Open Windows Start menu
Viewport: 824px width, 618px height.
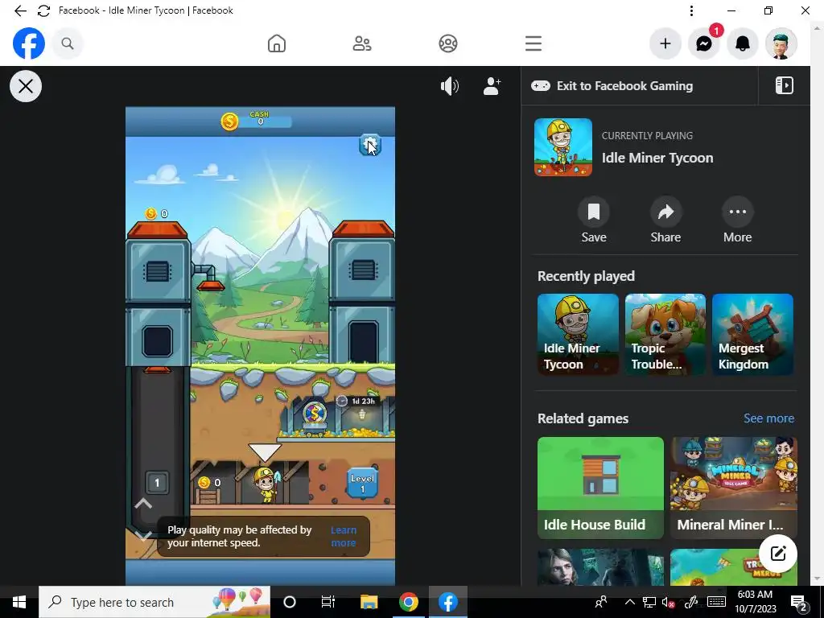tap(19, 602)
